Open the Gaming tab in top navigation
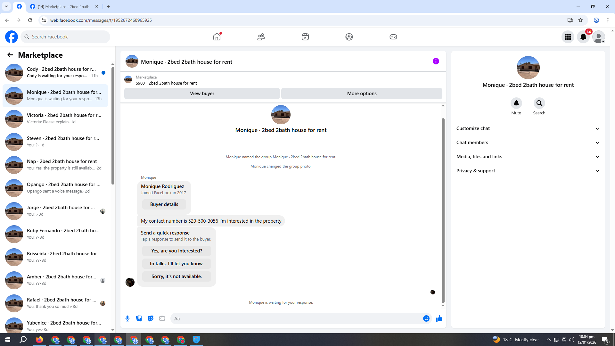The height and width of the screenshot is (346, 615). click(x=393, y=37)
